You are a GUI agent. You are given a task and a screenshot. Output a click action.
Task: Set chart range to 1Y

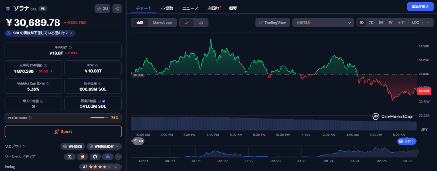(x=390, y=23)
